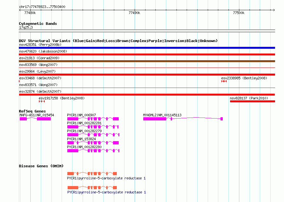Click the Disease Genes (OMIM) track title
284x202 pixels.
[41, 166]
